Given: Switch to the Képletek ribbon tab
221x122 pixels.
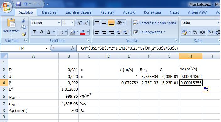Looking at the screenshot, I should 107,12.
